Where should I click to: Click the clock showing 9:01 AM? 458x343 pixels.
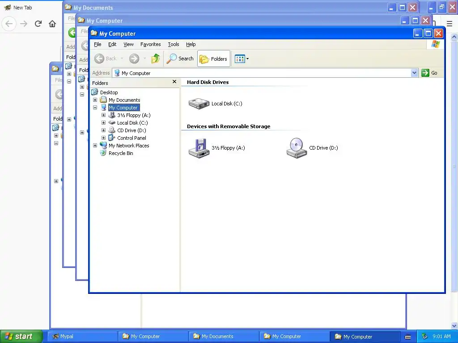point(441,337)
